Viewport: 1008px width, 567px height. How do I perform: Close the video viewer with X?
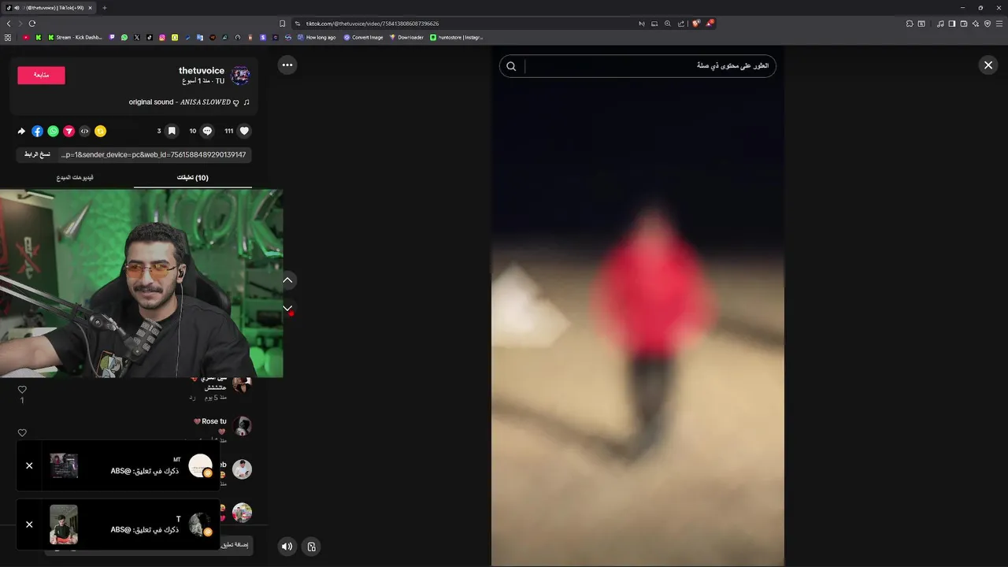click(988, 65)
